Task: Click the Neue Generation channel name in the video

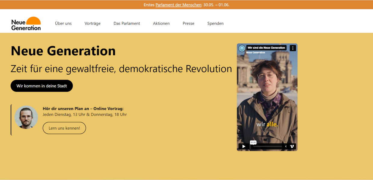Action: [256, 52]
